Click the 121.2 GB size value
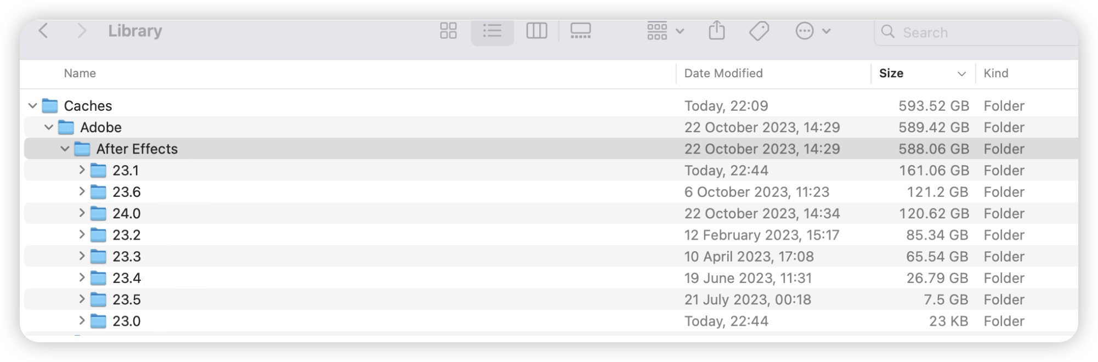The width and height of the screenshot is (1098, 362). (x=937, y=192)
